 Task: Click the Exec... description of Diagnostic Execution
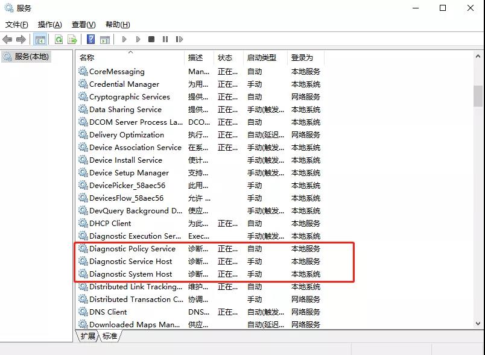coord(198,236)
